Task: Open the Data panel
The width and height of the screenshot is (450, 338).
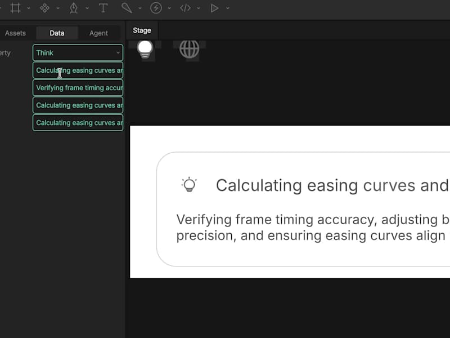Action: pos(57,33)
